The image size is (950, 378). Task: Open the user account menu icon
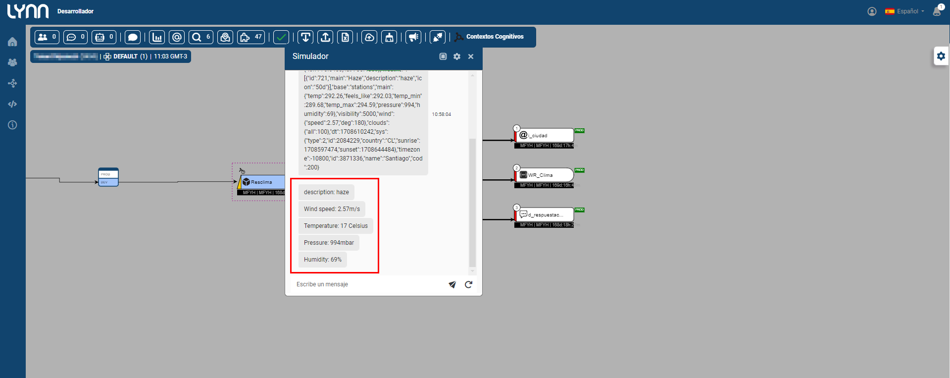pyautogui.click(x=872, y=11)
